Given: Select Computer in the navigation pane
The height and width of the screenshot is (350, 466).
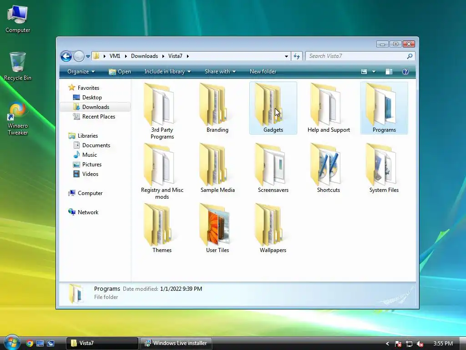Looking at the screenshot, I should click(90, 193).
